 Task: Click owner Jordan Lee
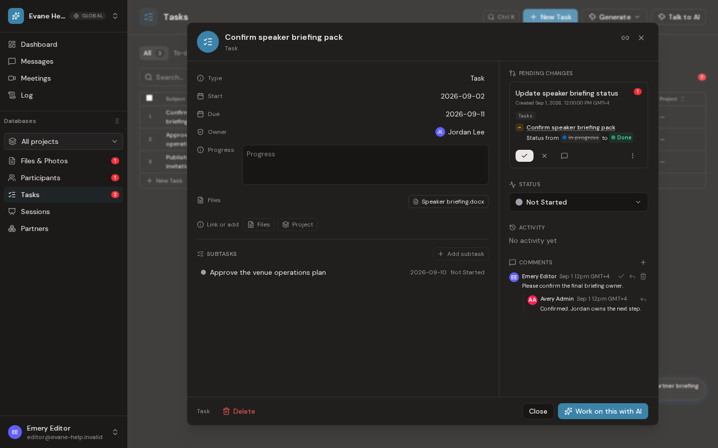point(460,132)
